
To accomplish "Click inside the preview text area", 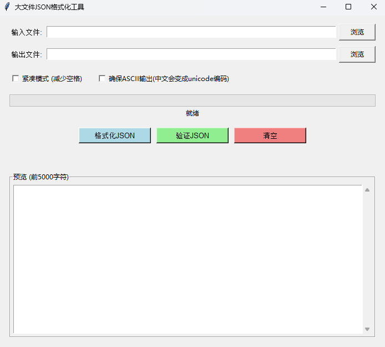I will [x=188, y=259].
